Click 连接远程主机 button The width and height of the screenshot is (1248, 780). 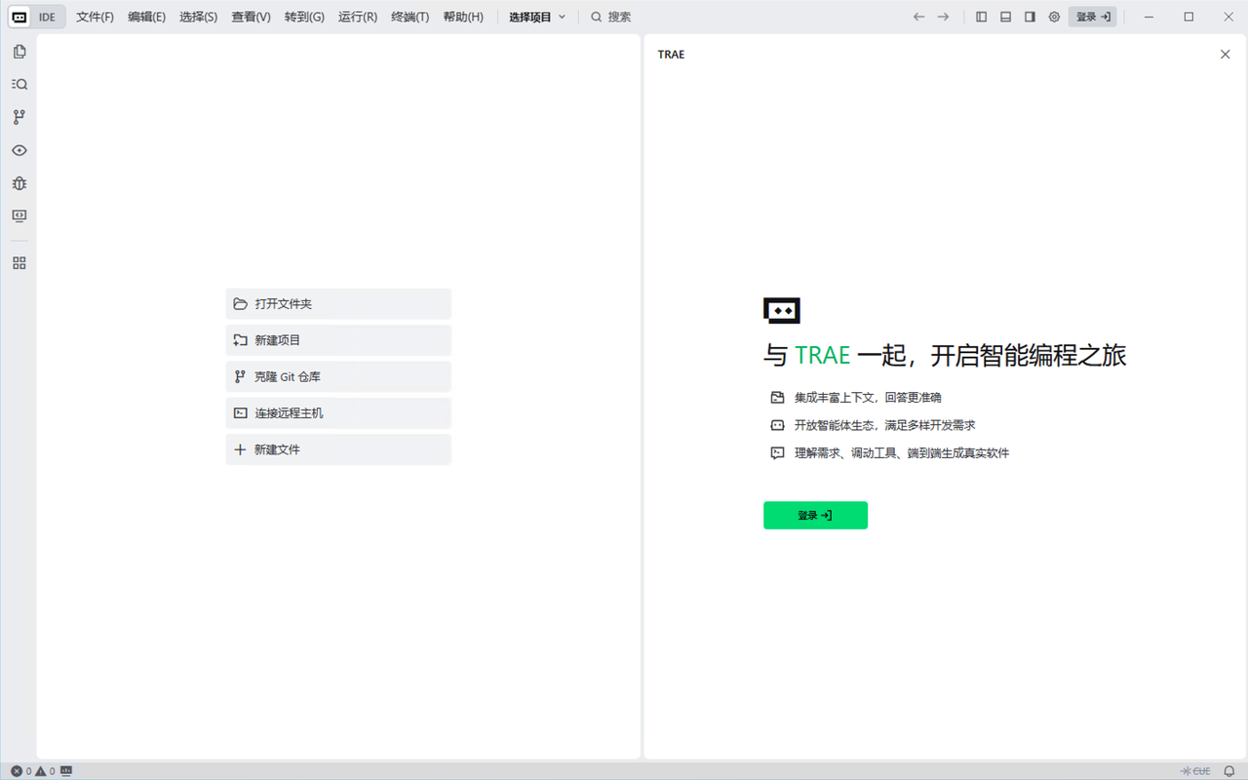tap(338, 413)
